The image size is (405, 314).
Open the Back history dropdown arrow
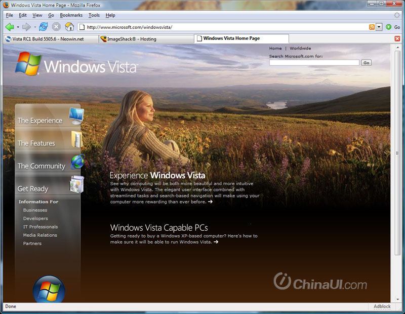18,27
